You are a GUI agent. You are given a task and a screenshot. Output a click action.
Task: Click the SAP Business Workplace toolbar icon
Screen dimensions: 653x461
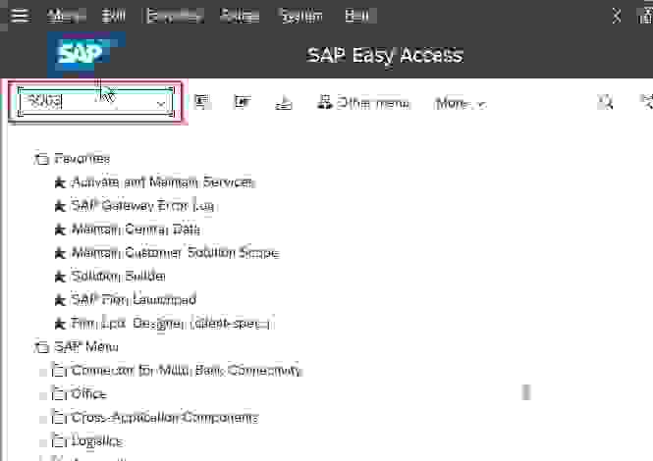(242, 103)
